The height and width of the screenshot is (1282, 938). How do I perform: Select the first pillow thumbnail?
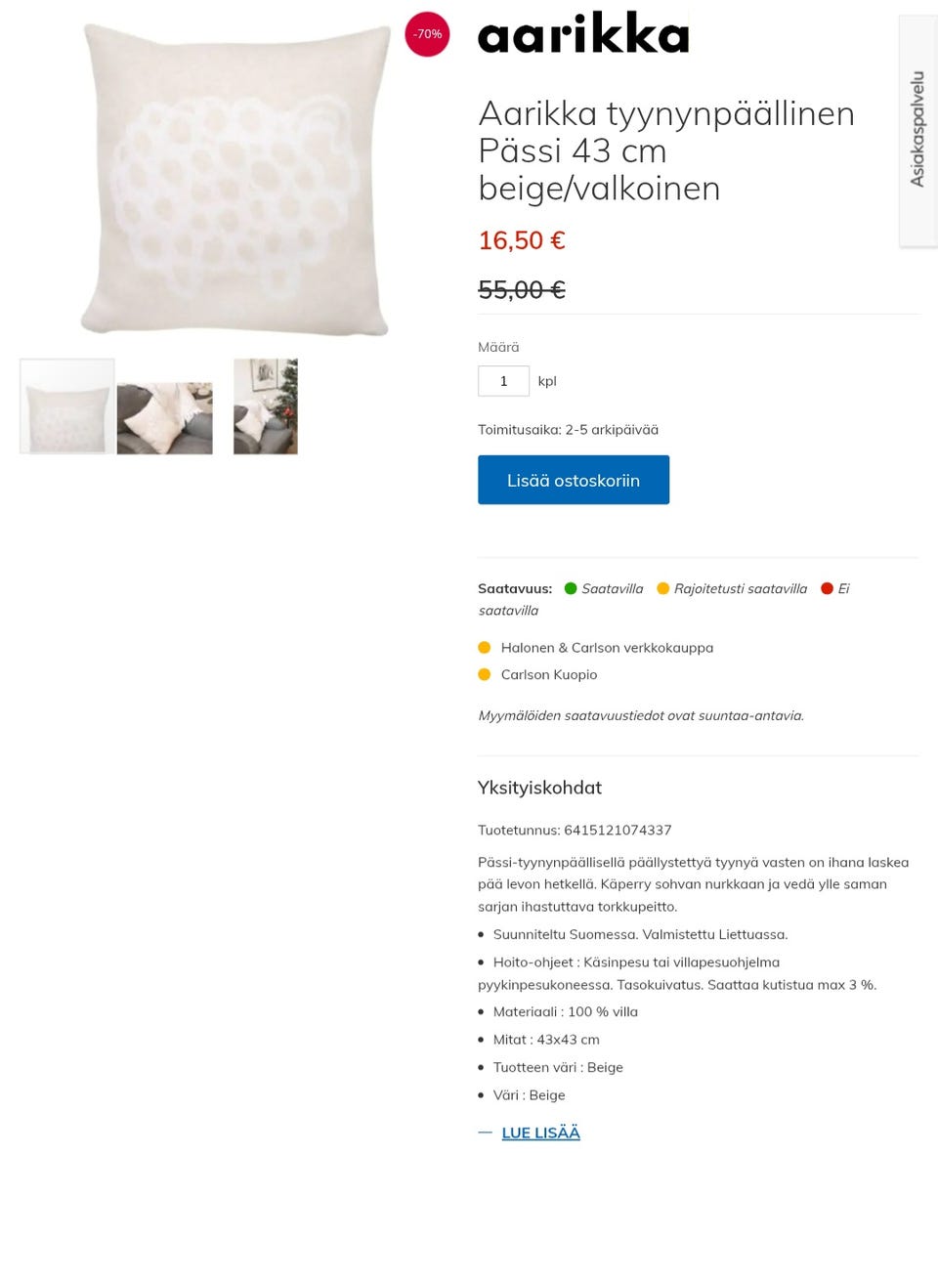67,406
